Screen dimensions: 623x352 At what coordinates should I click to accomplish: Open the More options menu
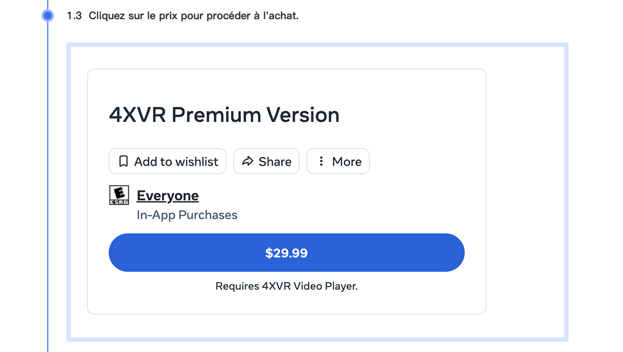pyautogui.click(x=338, y=161)
